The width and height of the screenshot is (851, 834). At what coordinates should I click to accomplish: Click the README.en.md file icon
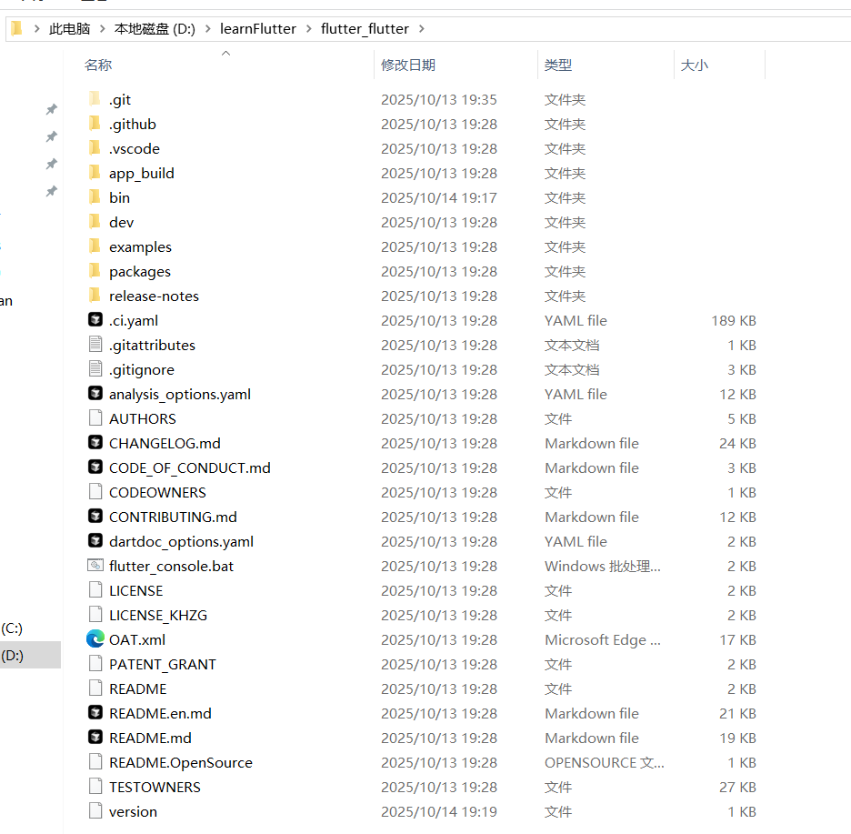(x=95, y=712)
